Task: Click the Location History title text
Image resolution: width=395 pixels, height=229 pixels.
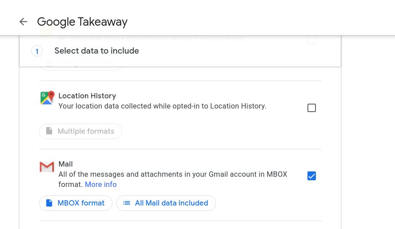Action: 87,96
